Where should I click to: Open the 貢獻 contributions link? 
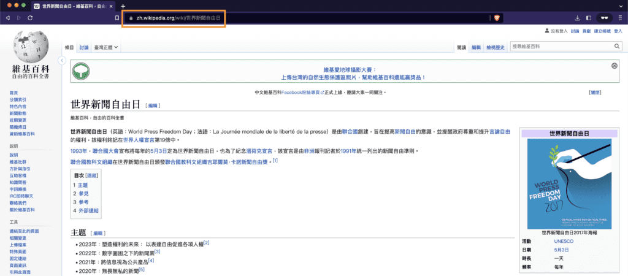click(x=586, y=31)
